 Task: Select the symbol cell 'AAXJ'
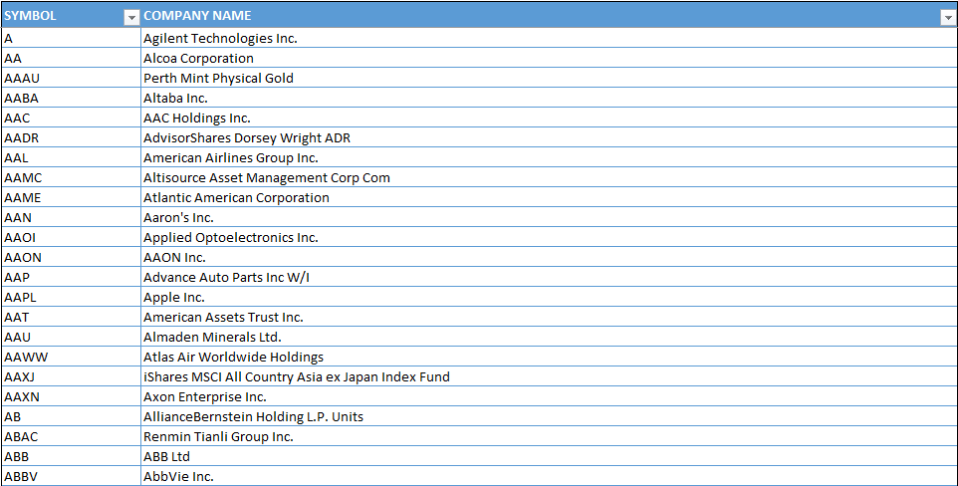[x=71, y=377]
